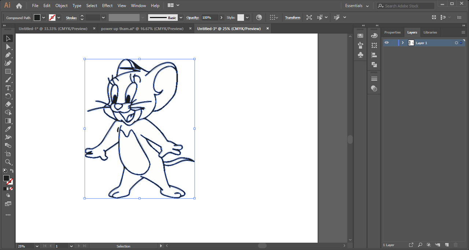Switch to the Properties panel tab
The height and width of the screenshot is (250, 469).
point(392,32)
